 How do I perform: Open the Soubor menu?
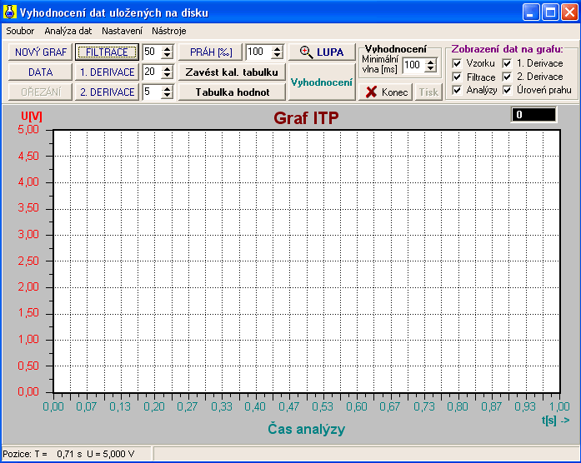[x=20, y=31]
